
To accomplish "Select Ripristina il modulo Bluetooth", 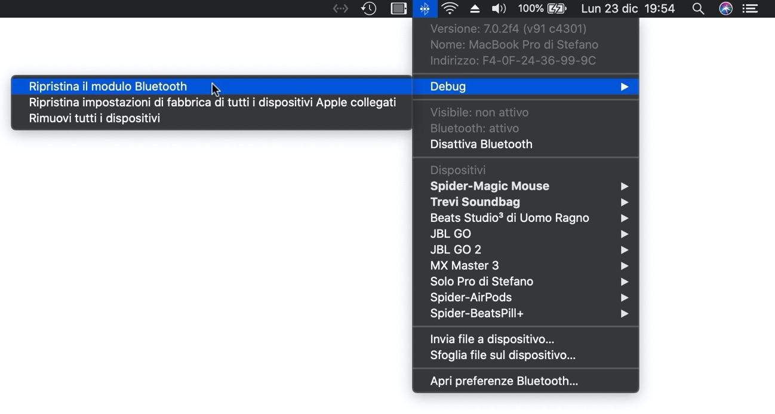I will [x=211, y=86].
